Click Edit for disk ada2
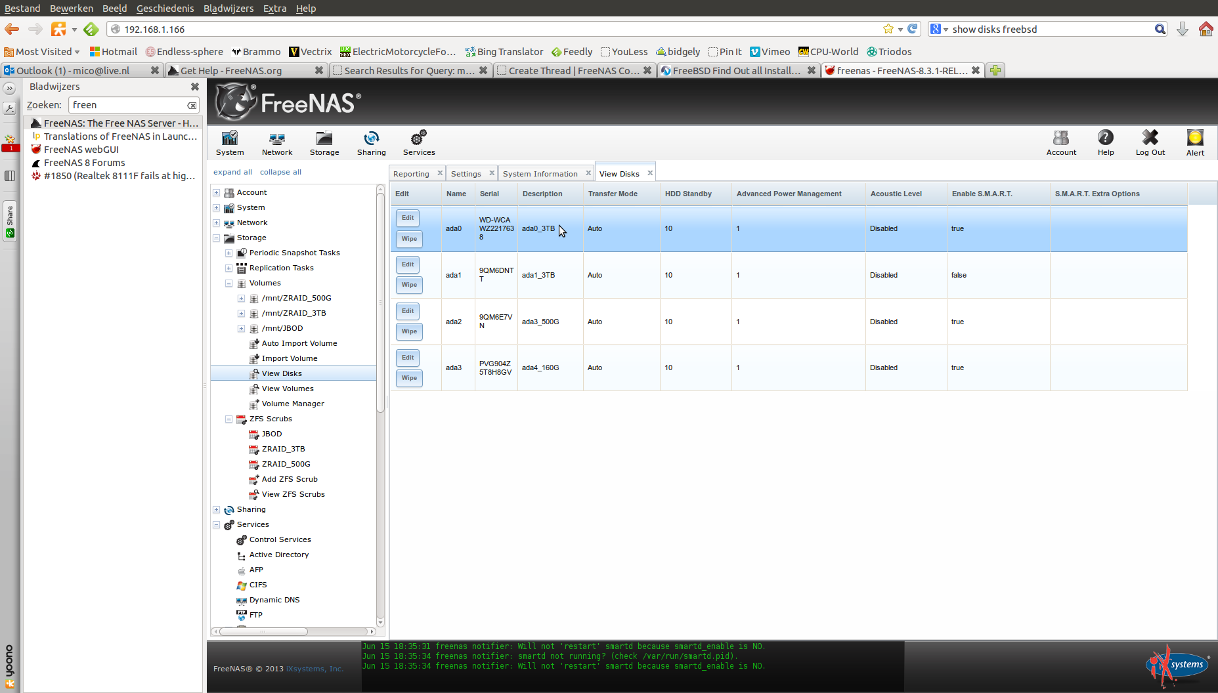 click(408, 311)
